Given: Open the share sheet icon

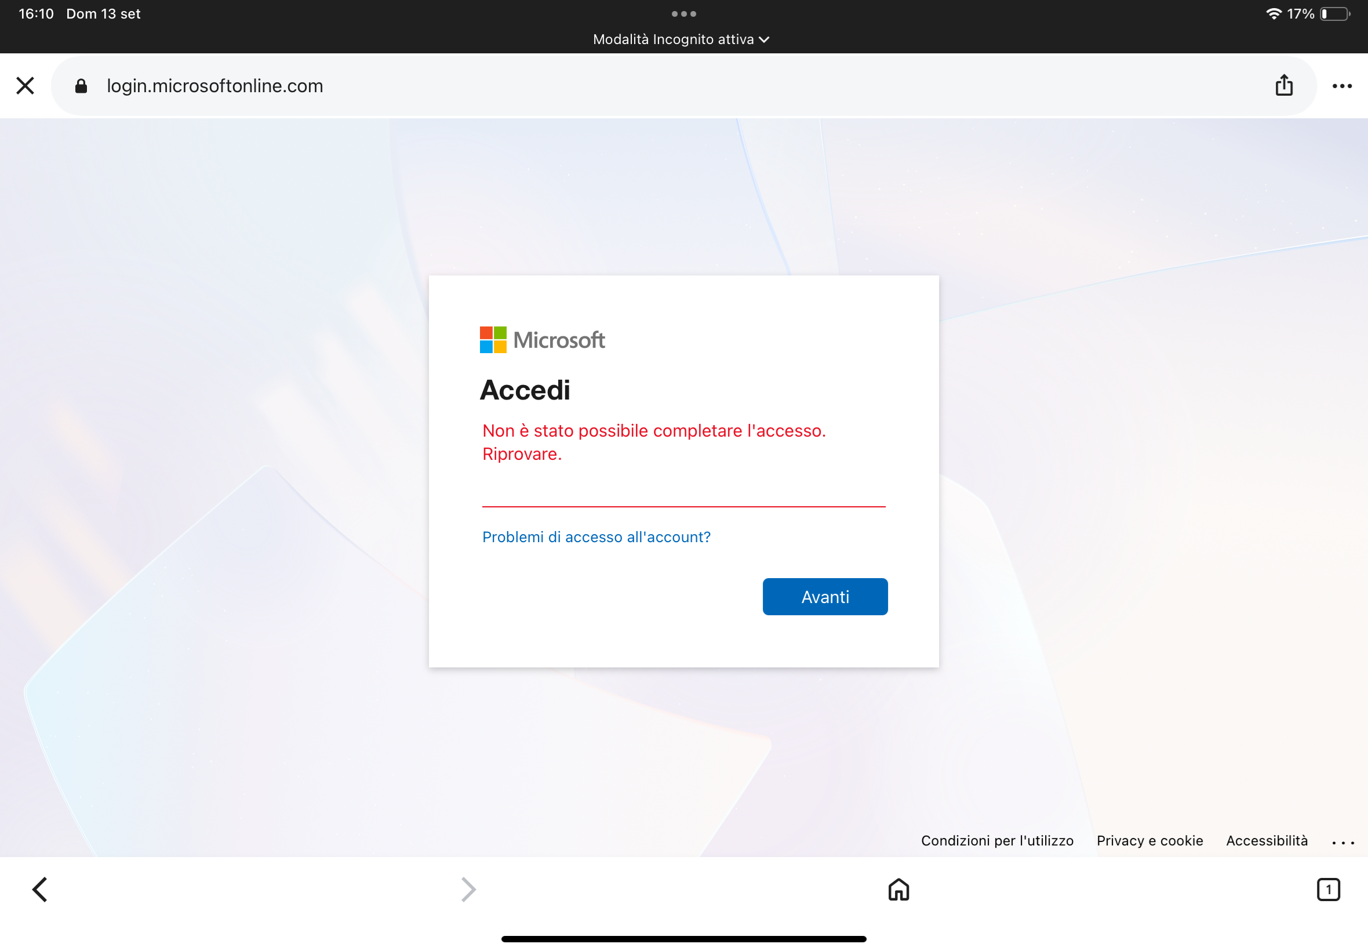Looking at the screenshot, I should coord(1284,85).
